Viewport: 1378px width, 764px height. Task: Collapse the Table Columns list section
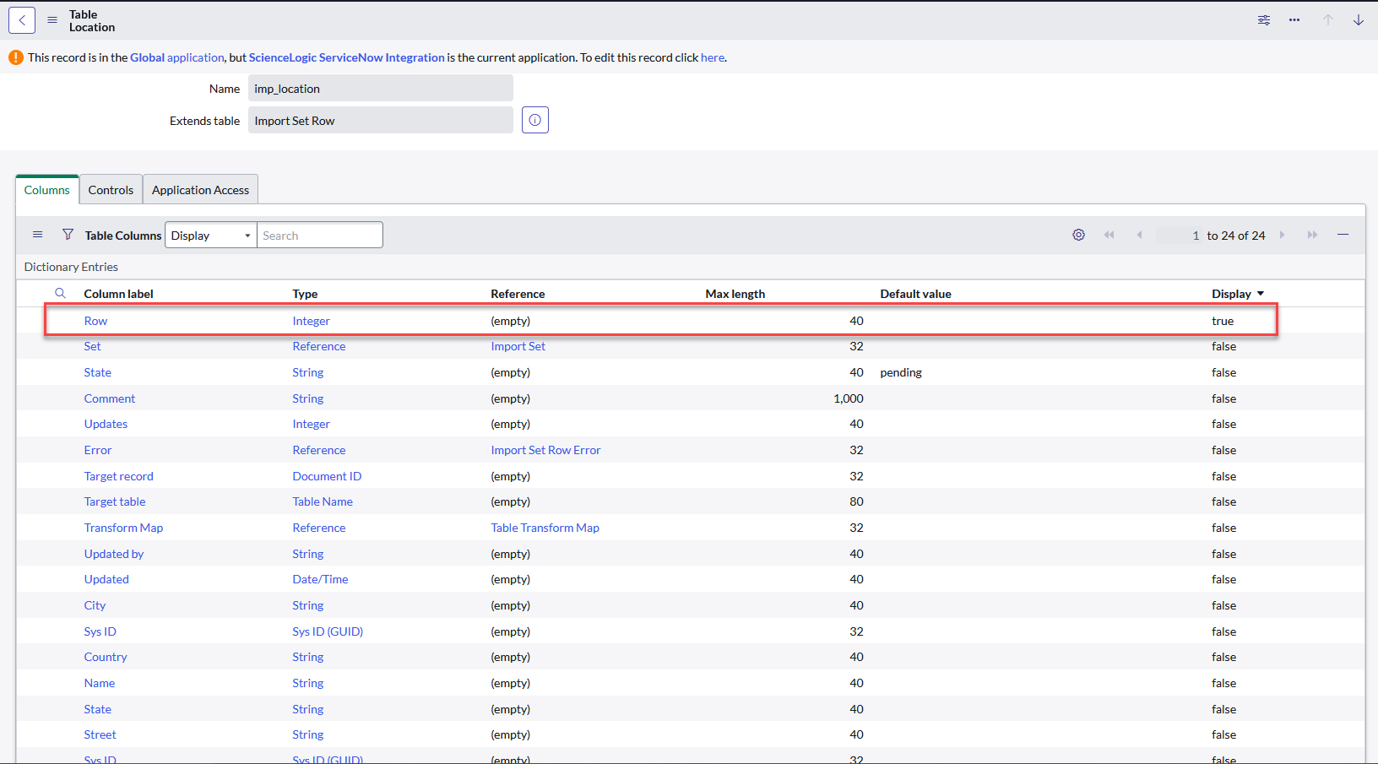tap(1343, 235)
